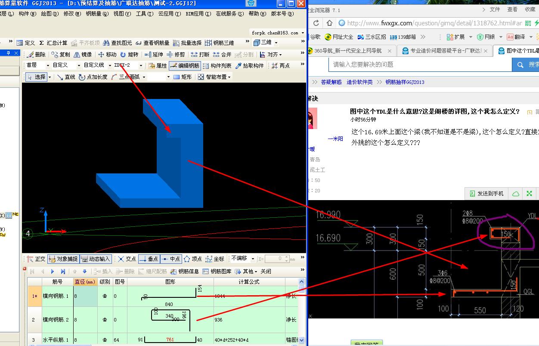This screenshot has width=539, height=346.
Task: Open the 钢筋量(Q) menu
Action: point(97,14)
